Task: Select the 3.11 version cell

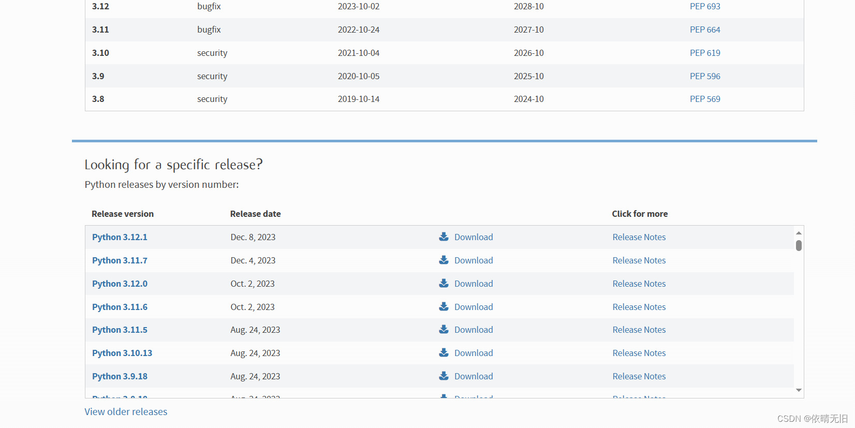Action: coord(100,29)
